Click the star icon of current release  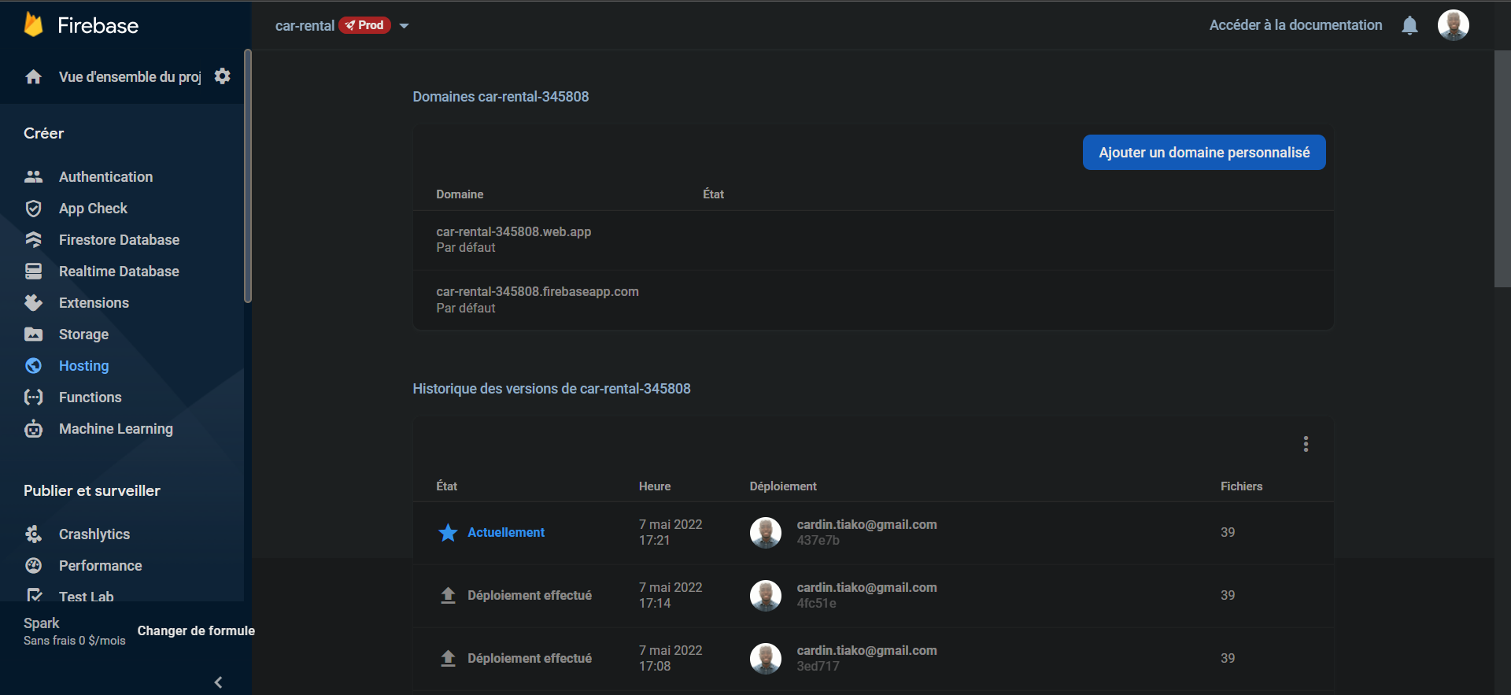(448, 532)
